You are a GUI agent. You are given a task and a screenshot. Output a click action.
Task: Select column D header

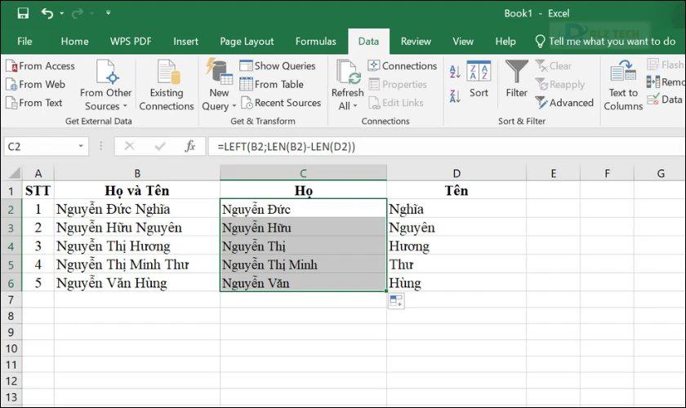[457, 174]
